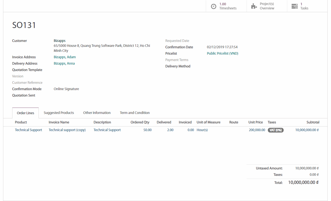Open the Term and Condition tab

point(135,113)
